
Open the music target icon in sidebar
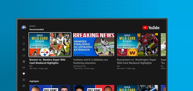[24, 49]
